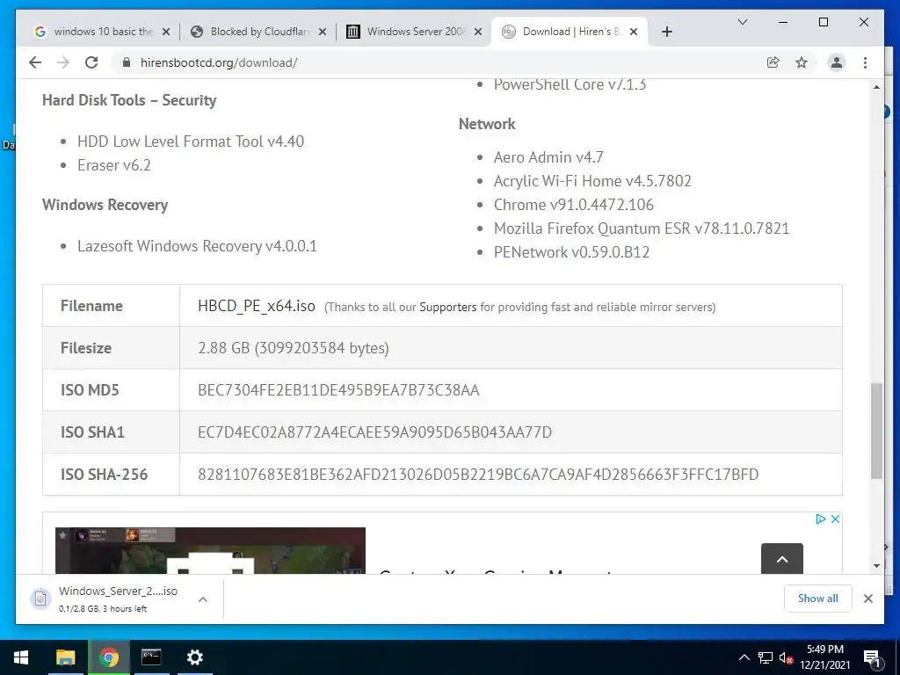
Task: Click Mozilla Firefox Quantum ESR entry
Action: pyautogui.click(x=641, y=229)
